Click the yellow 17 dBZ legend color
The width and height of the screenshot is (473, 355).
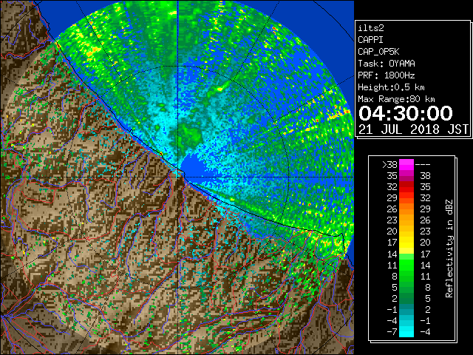[x=406, y=243]
